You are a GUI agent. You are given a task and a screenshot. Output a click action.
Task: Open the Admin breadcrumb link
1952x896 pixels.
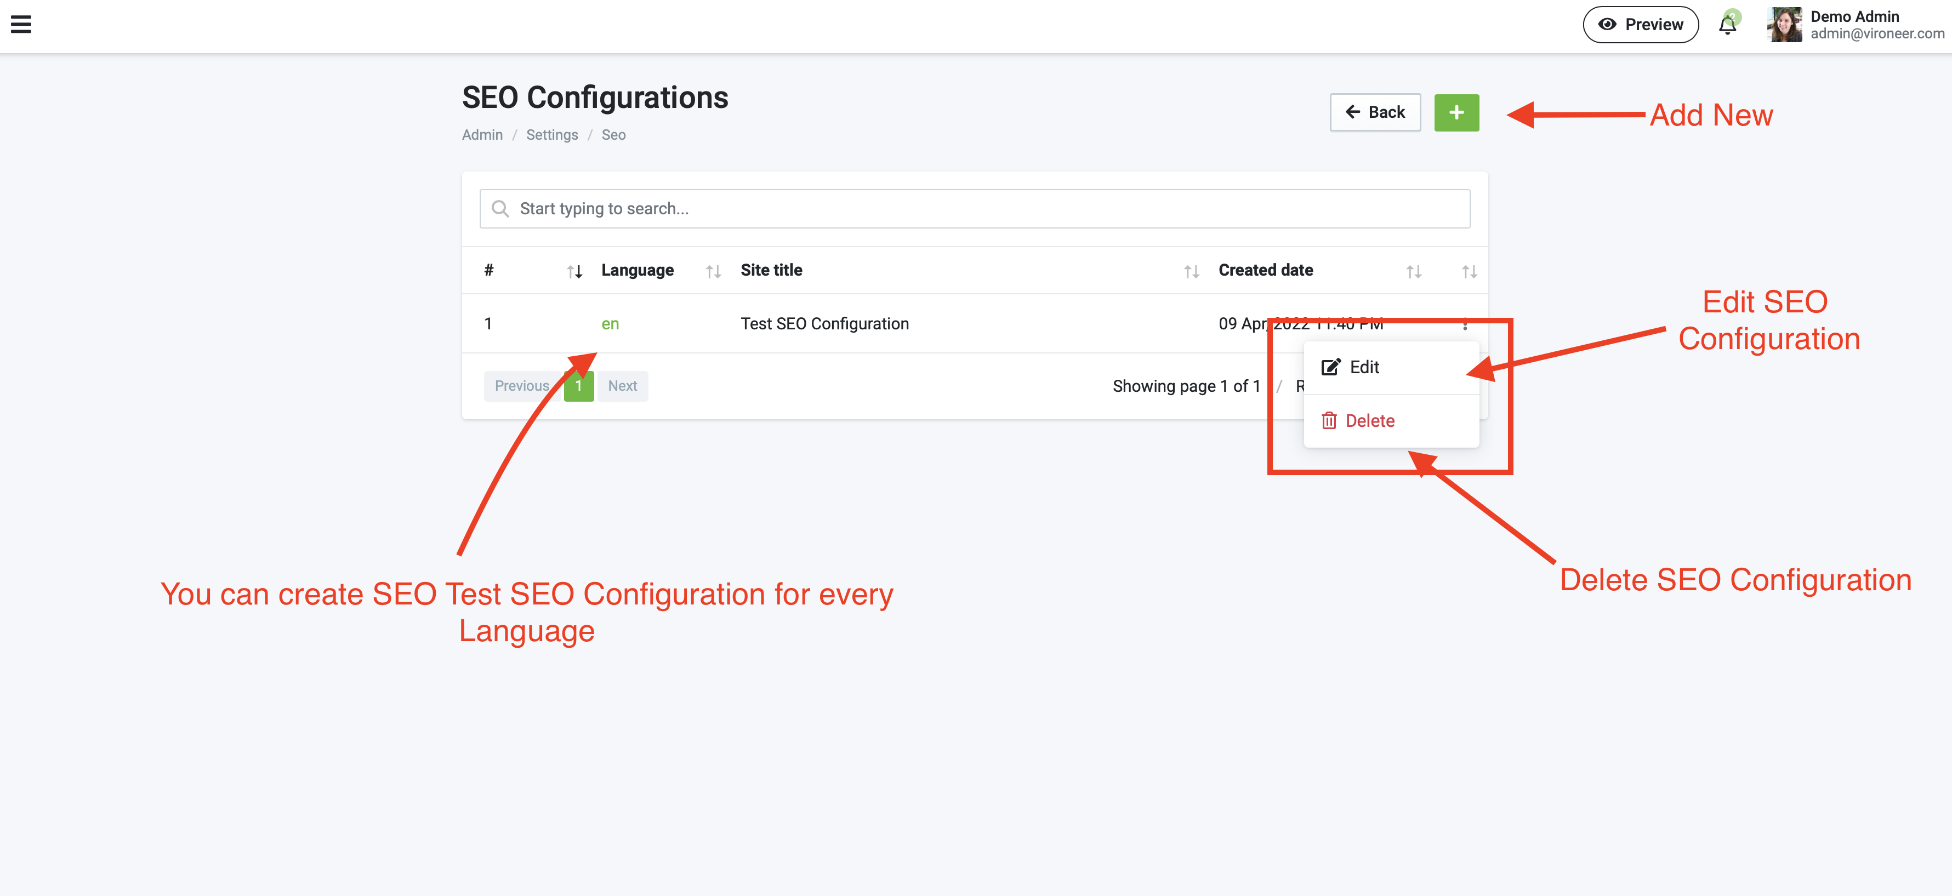coord(482,135)
